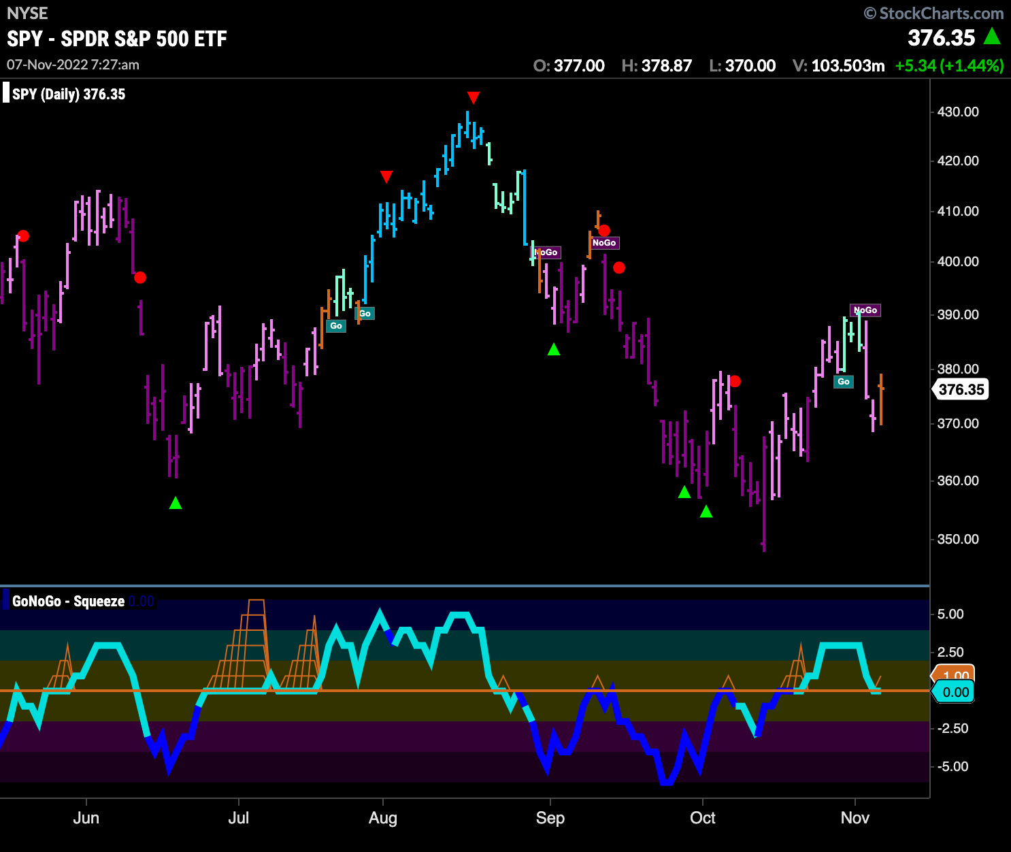Click the L: 370.00 low value
1011x852 pixels.
pos(742,65)
